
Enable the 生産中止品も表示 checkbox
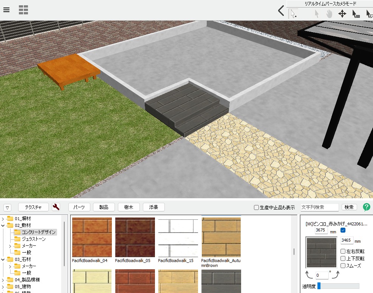point(257,207)
